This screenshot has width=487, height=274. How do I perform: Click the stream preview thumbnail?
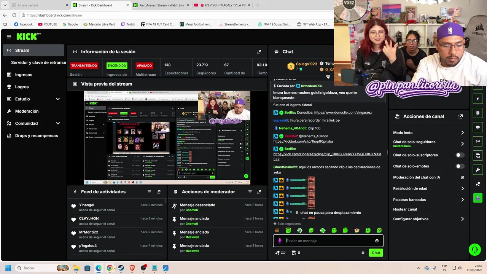click(167, 137)
